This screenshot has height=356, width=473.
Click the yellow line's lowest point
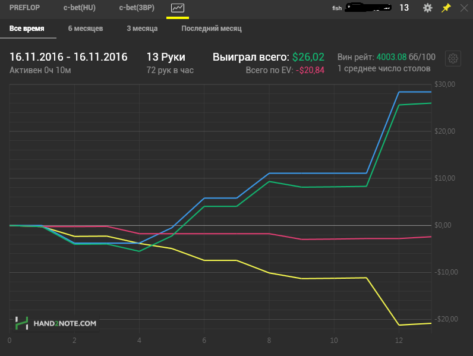pos(399,325)
